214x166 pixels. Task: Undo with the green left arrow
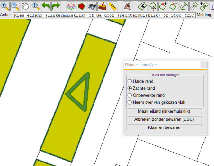tap(46, 6)
